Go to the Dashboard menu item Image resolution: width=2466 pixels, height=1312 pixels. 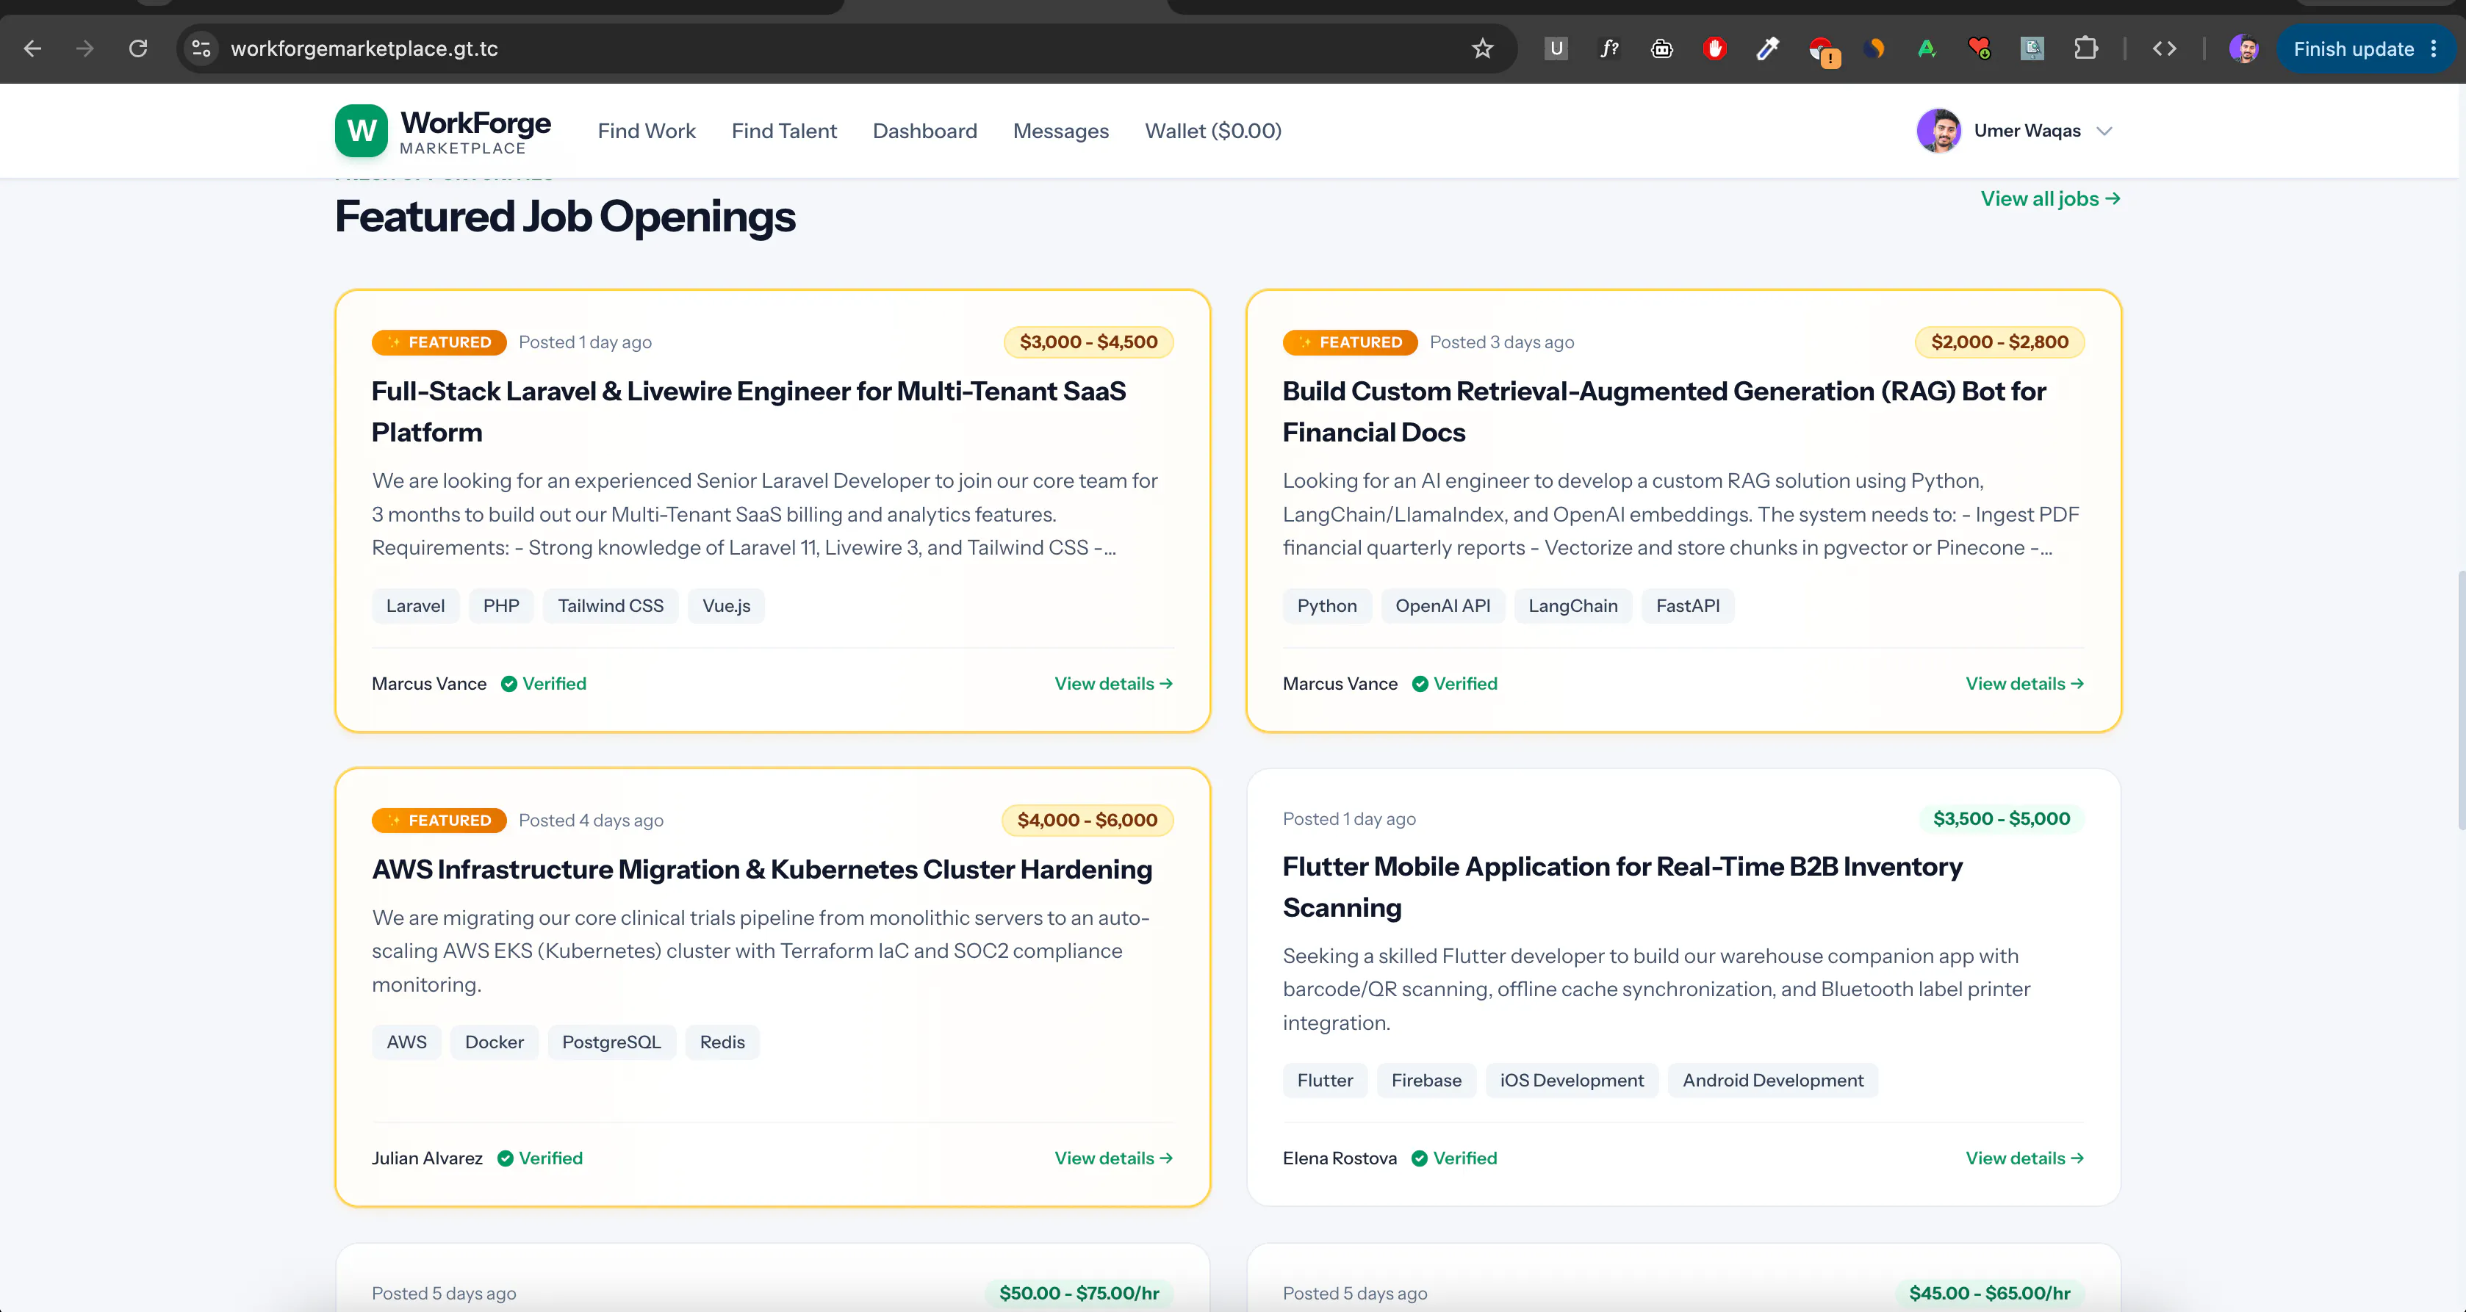pos(924,131)
